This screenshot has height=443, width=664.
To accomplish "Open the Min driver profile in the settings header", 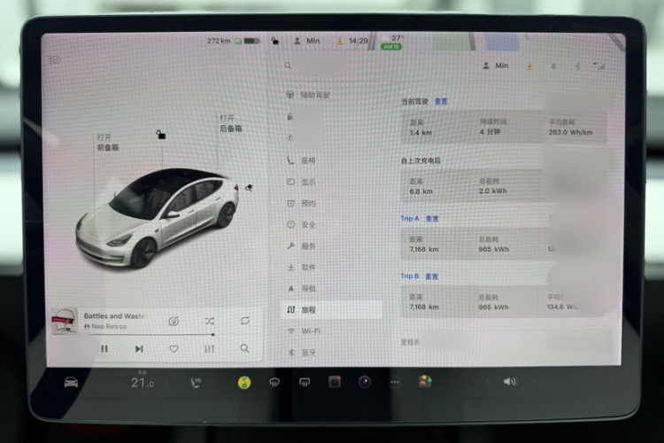I will pos(496,66).
